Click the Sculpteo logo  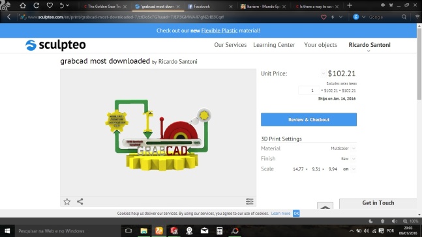pos(55,45)
